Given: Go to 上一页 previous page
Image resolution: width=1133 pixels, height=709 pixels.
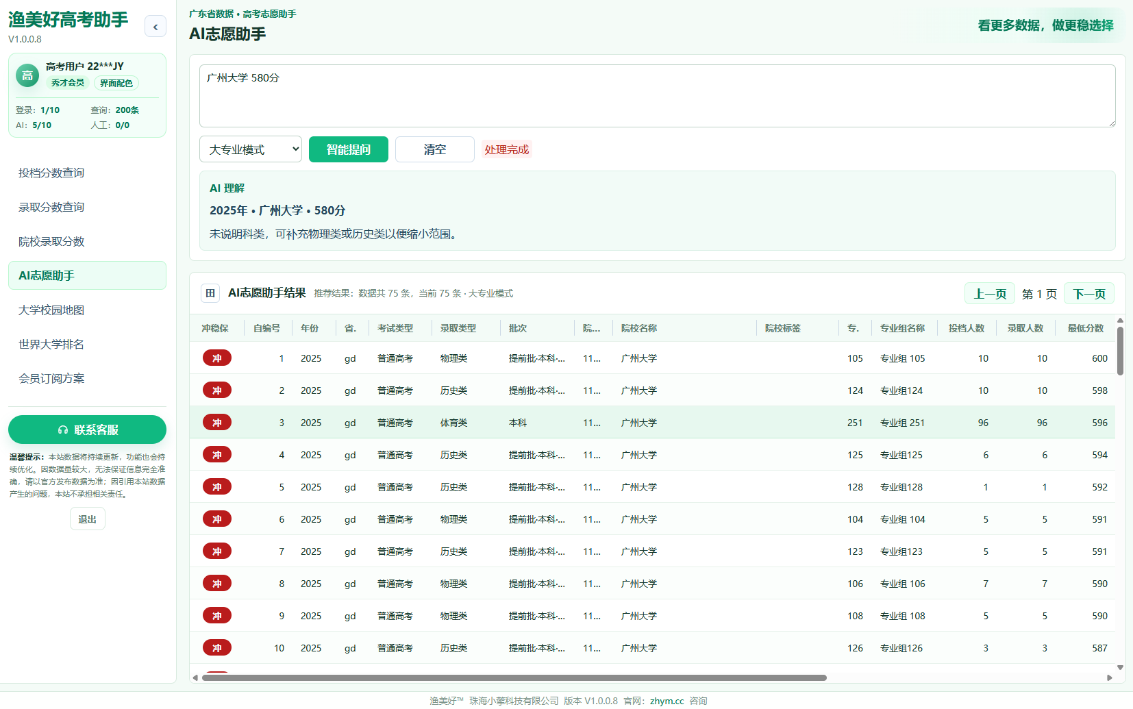Looking at the screenshot, I should (990, 293).
